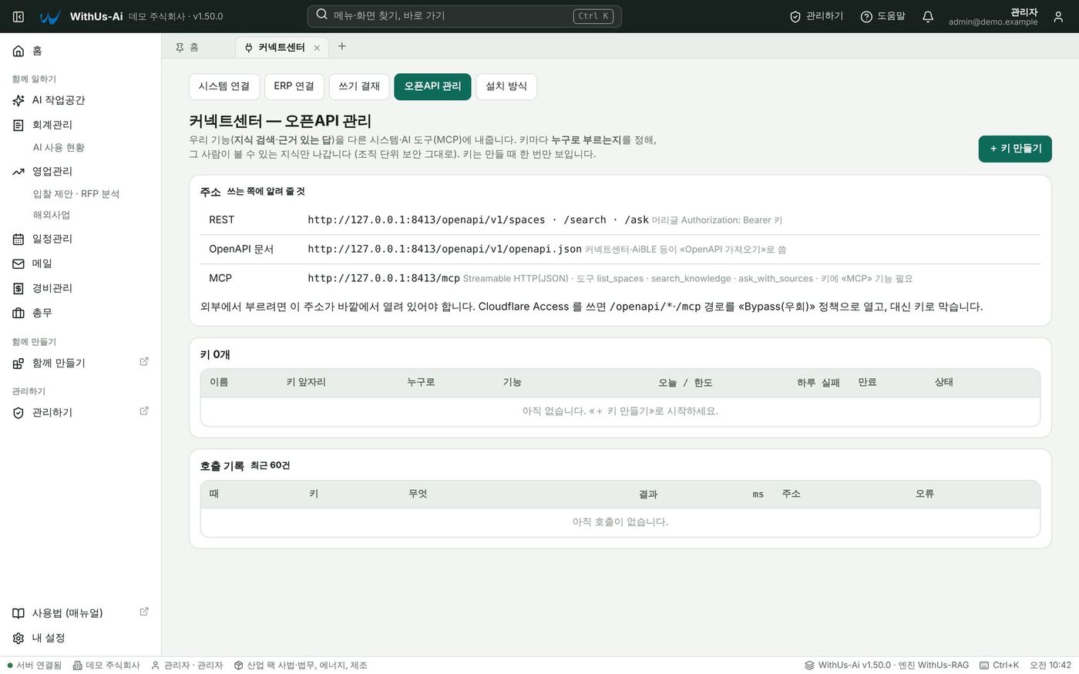Switch to the 쓰기 결재 tab
1079x674 pixels.
pyautogui.click(x=359, y=86)
